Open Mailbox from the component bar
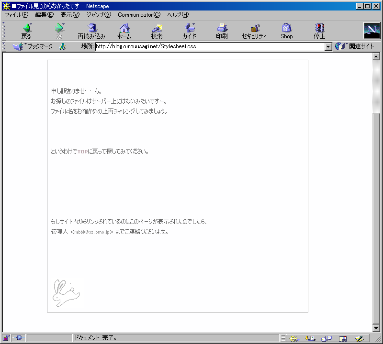 (310, 338)
